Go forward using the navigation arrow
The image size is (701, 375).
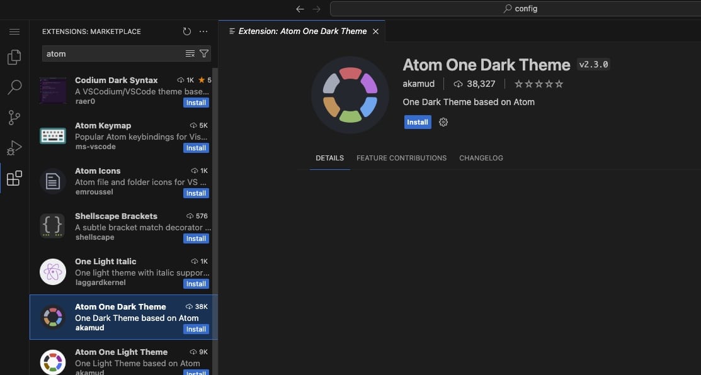point(317,9)
